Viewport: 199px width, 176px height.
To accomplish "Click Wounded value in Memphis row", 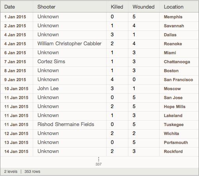I will coord(134,17).
